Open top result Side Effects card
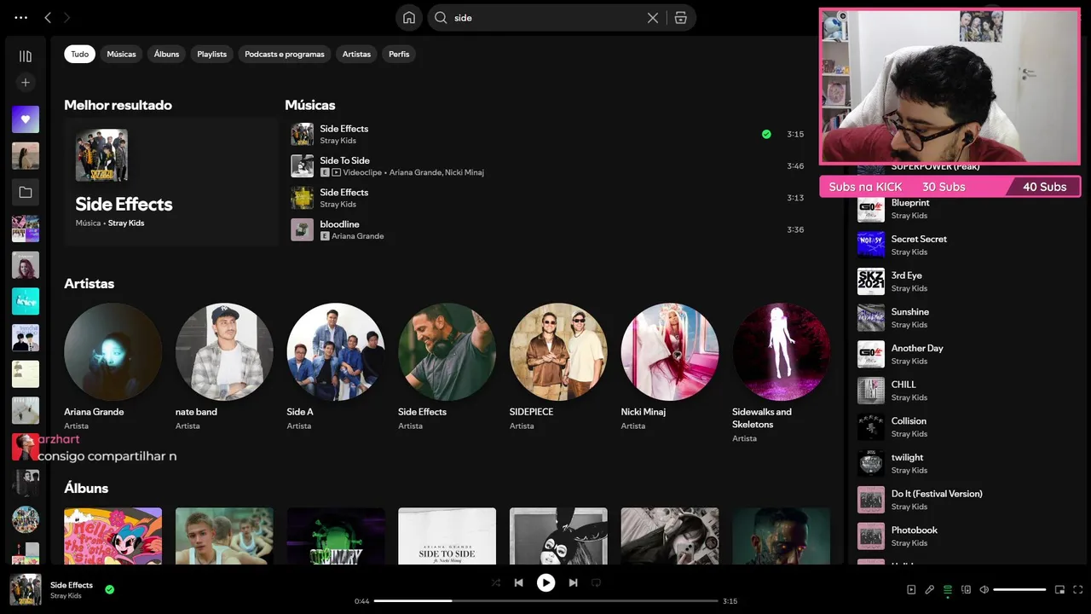The height and width of the screenshot is (614, 1091). click(170, 182)
